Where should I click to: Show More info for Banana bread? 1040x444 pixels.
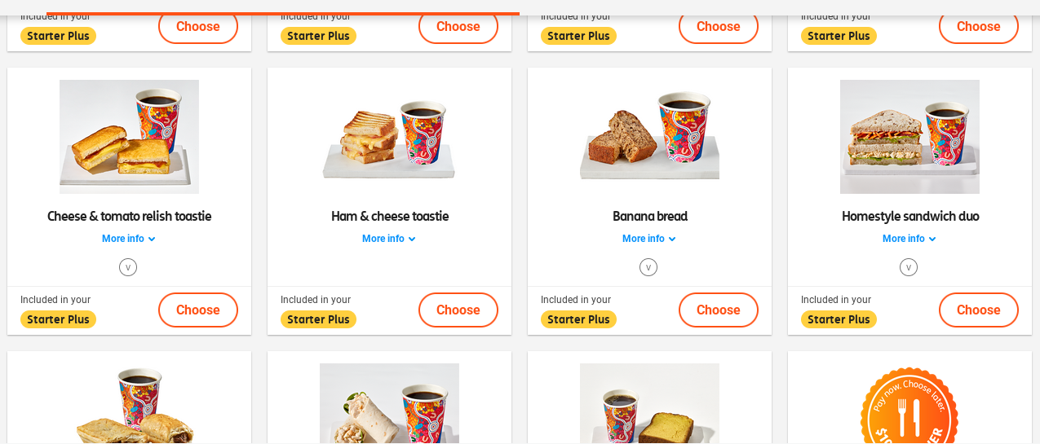(649, 239)
